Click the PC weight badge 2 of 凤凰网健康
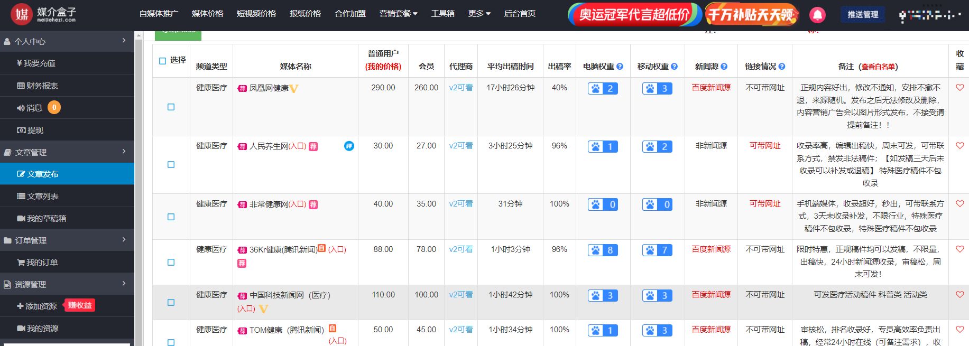 click(x=603, y=88)
